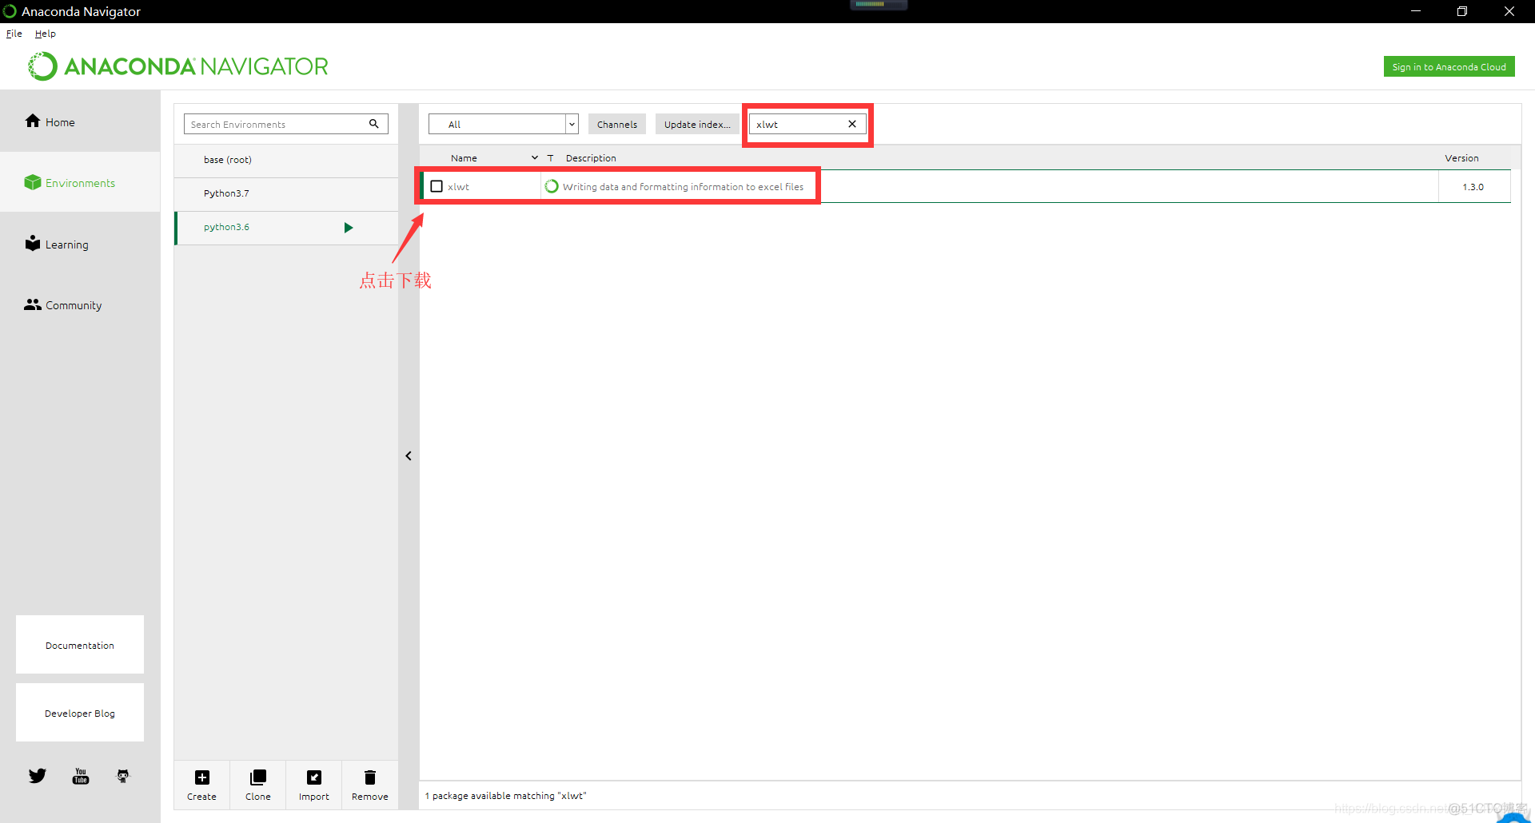1535x823 pixels.
Task: Open the Home section
Action: [x=80, y=121]
